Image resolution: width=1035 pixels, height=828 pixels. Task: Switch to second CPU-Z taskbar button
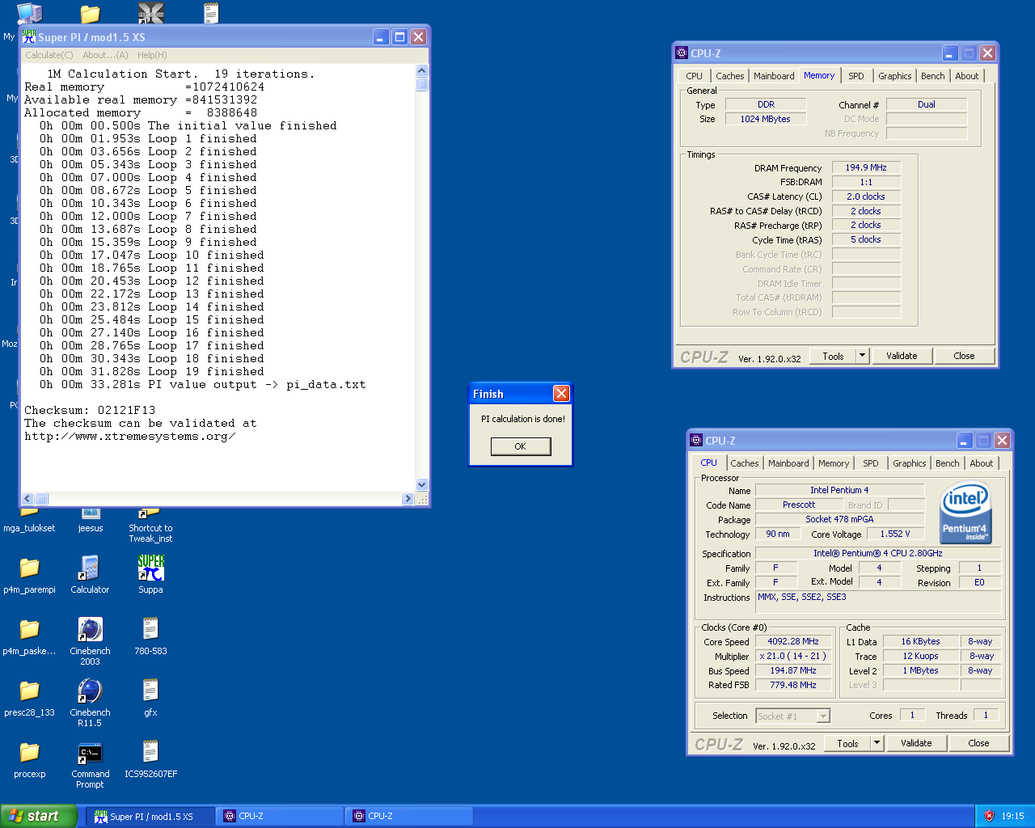[410, 816]
